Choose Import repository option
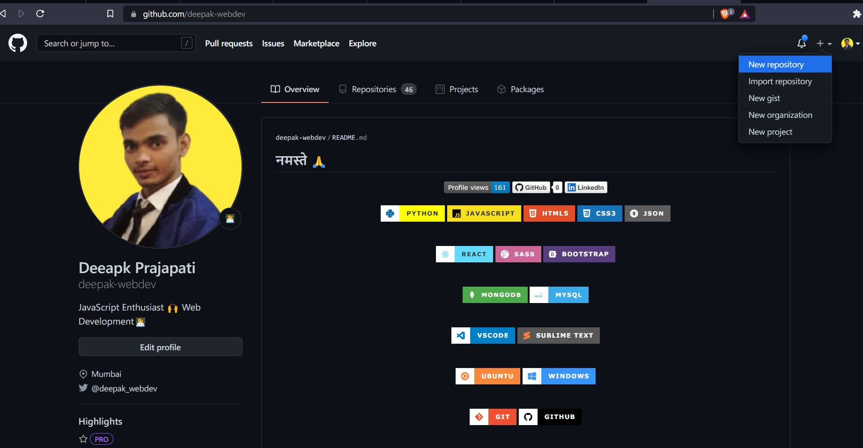Viewport: 863px width, 448px height. click(x=785, y=81)
